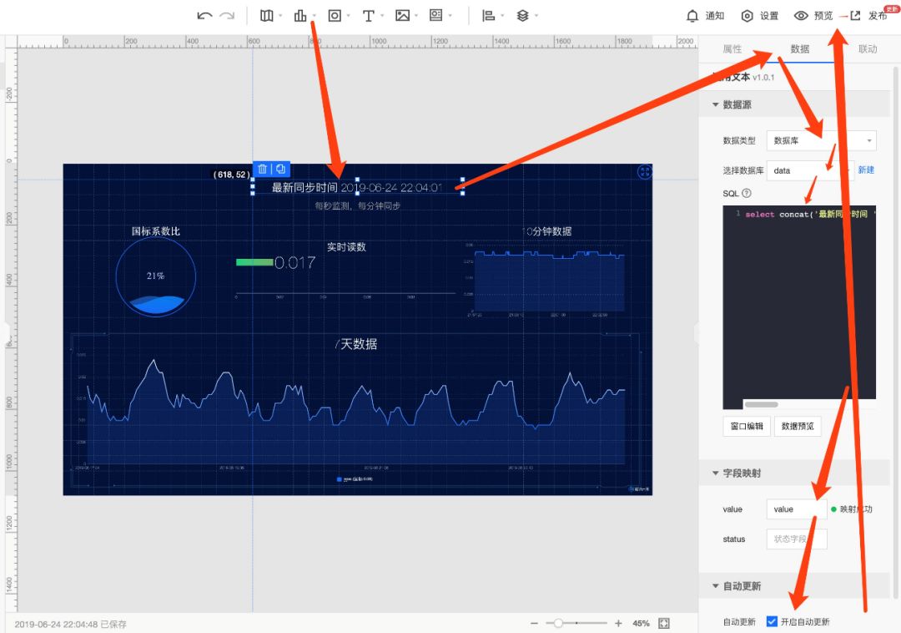Click the redo arrow icon
Viewport: 901px width, 633px height.
point(227,16)
